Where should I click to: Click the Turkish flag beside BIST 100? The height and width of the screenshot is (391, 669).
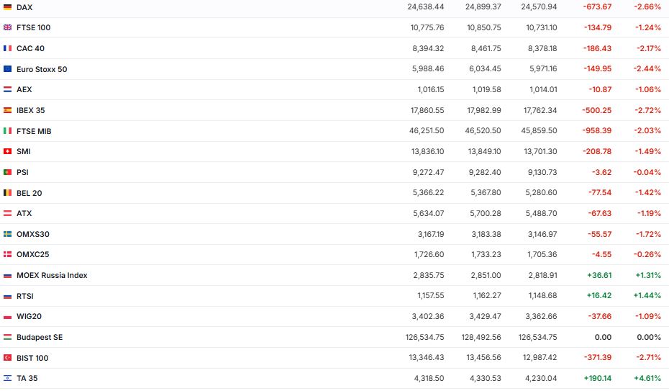7,358
